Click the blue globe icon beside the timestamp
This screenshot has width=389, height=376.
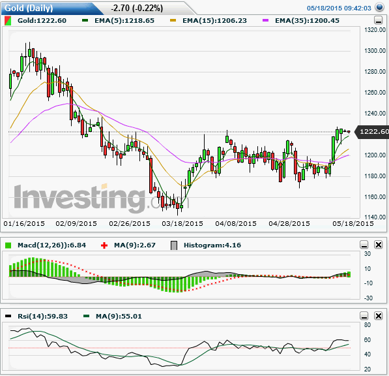pos(379,7)
